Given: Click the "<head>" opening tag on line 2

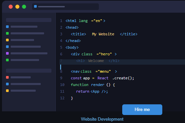Looking at the screenshot, I should click(x=72, y=27).
